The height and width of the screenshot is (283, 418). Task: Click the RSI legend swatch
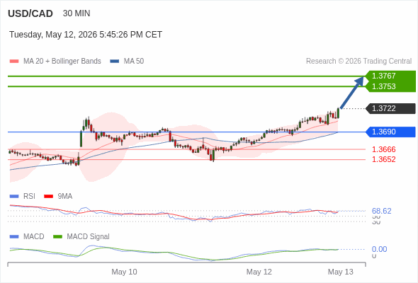[x=14, y=197]
